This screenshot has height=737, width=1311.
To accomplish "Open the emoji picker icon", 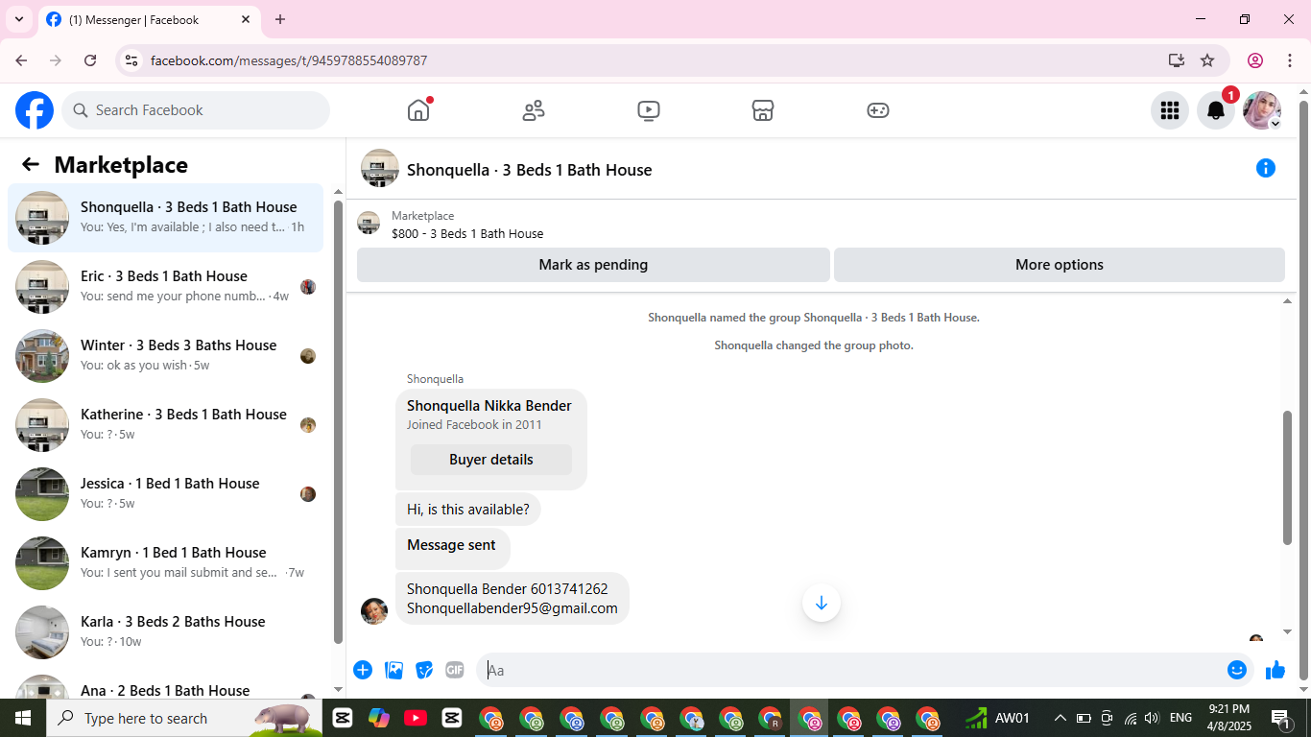I will 1237,670.
